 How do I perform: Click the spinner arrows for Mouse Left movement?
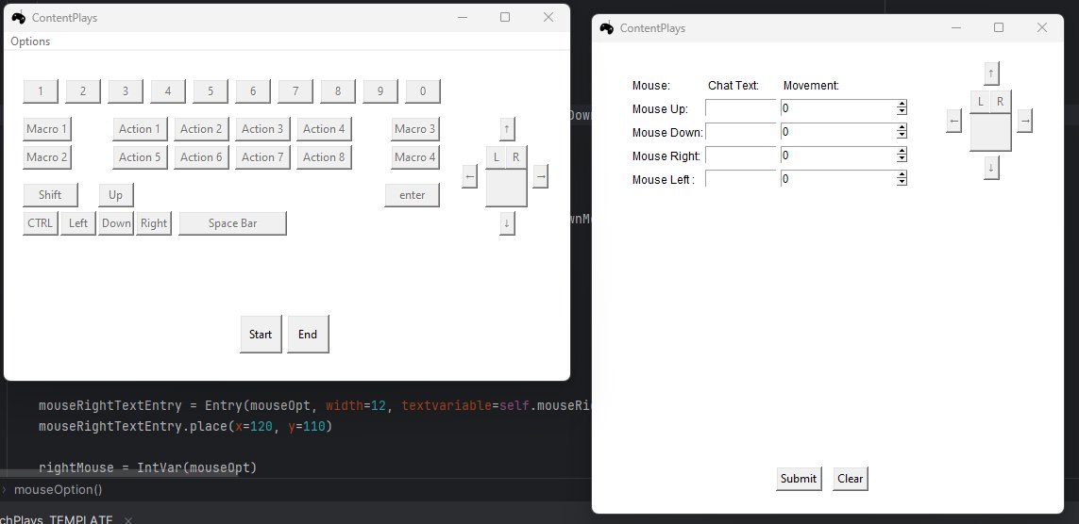pos(902,178)
